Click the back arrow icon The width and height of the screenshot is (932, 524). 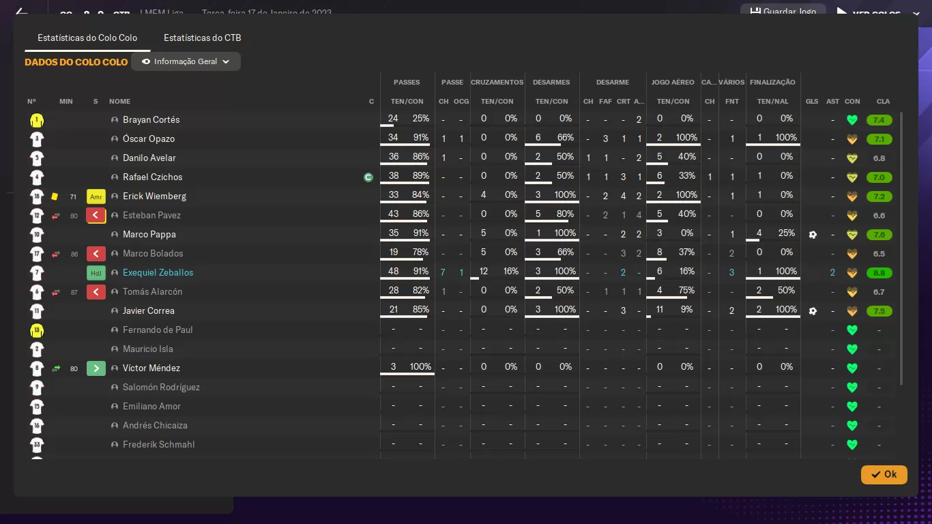tap(21, 12)
